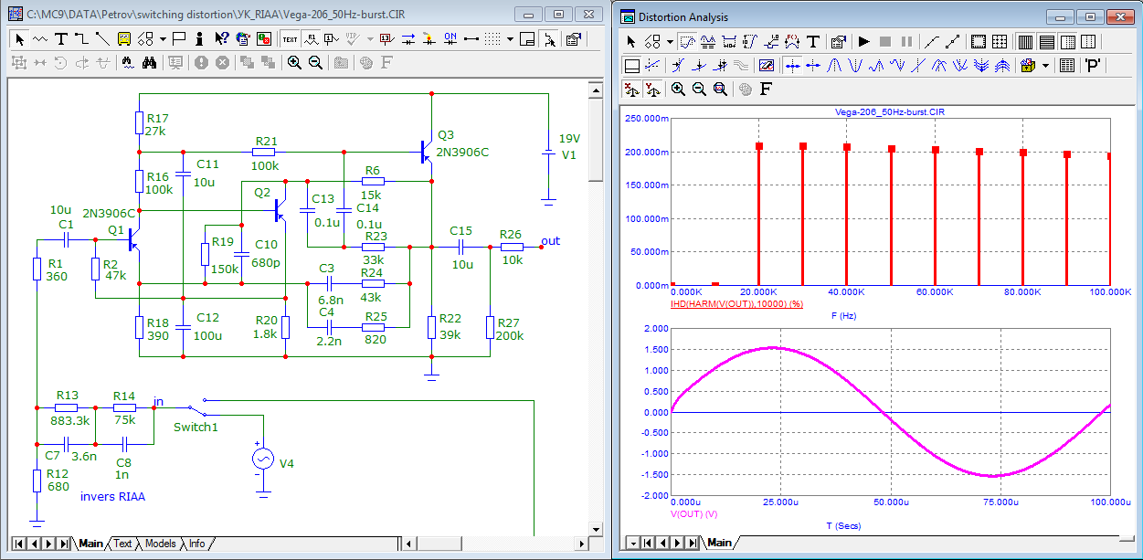Click the binoculars Find icon

[x=150, y=62]
